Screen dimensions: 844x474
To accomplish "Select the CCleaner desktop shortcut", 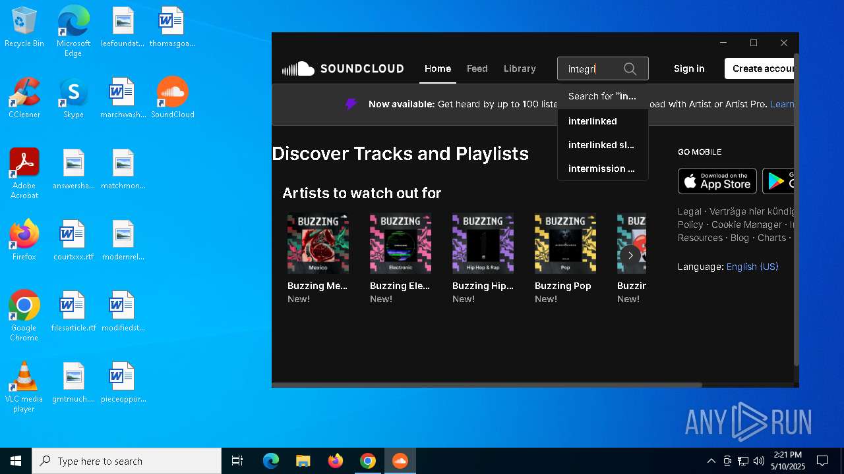I will (24, 98).
